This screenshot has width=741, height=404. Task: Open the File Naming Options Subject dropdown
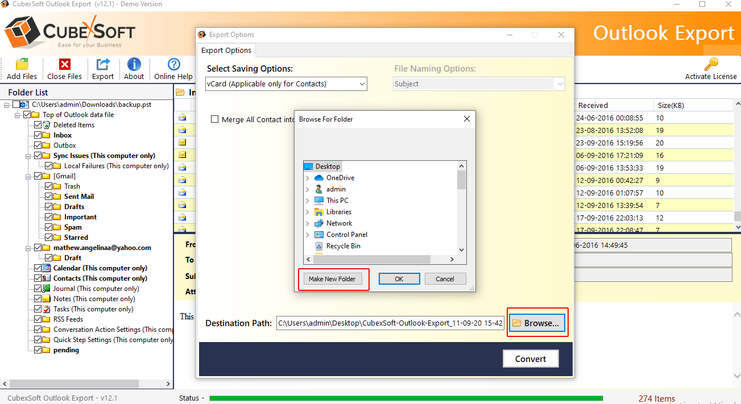(479, 84)
